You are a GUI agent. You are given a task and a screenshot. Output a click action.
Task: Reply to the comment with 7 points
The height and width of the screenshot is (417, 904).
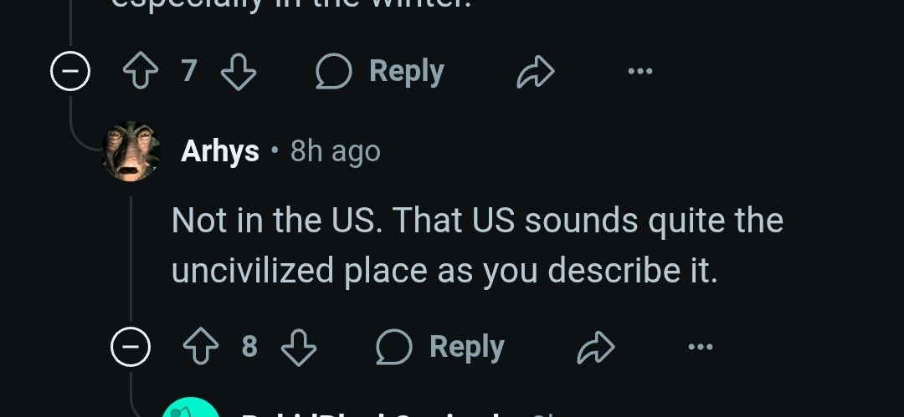point(380,71)
